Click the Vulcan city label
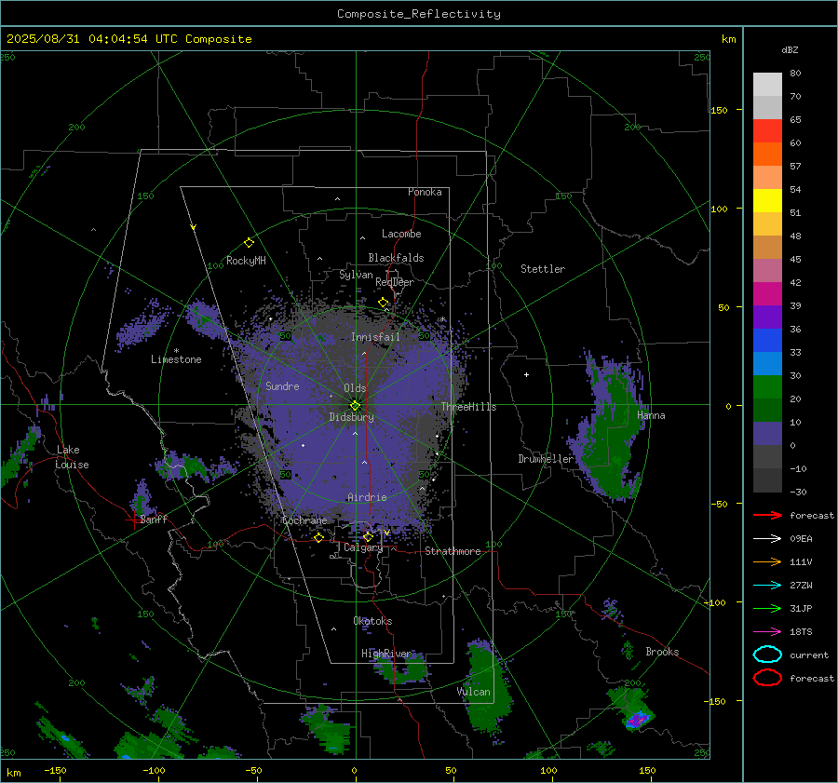Screen dimensions: 838x783 tap(474, 692)
